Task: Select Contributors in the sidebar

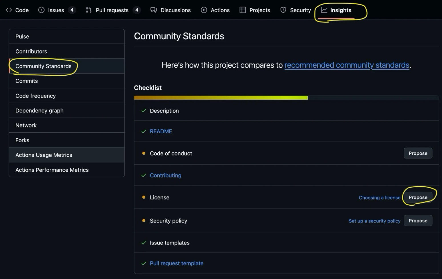Action: [x=31, y=51]
